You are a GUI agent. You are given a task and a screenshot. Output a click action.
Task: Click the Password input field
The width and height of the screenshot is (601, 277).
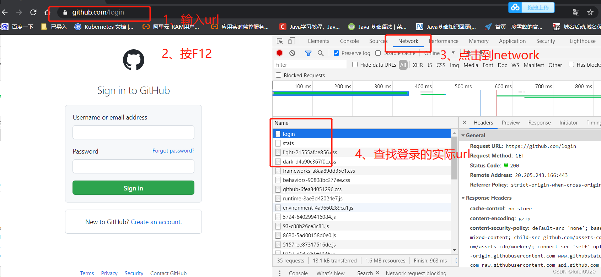tap(133, 166)
